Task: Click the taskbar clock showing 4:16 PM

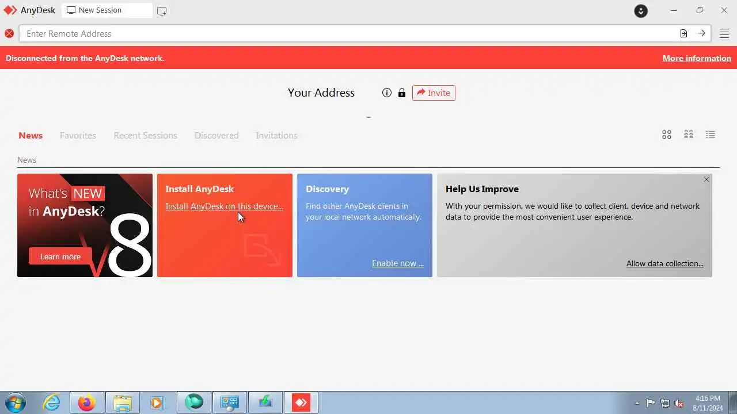Action: click(708, 403)
